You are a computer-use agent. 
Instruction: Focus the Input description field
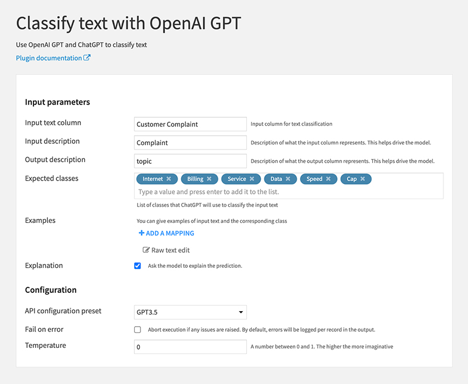point(191,143)
